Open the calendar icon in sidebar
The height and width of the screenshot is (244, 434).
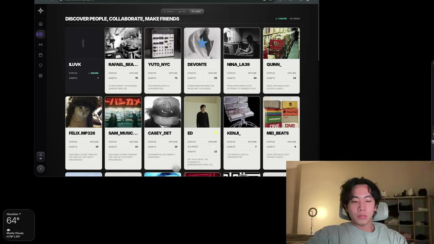point(40,55)
